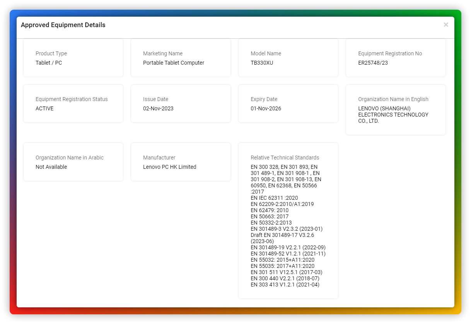The height and width of the screenshot is (324, 471).
Task: Select 'EN IEC 62311 :2020' line
Action: point(274,198)
